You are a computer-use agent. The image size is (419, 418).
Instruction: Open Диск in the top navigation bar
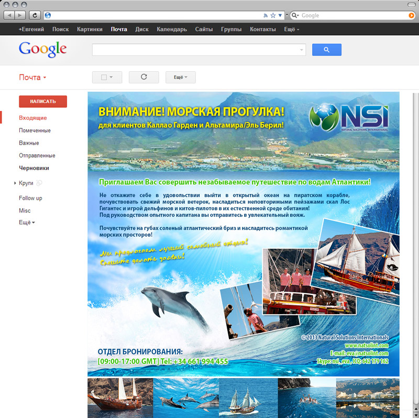(x=141, y=29)
